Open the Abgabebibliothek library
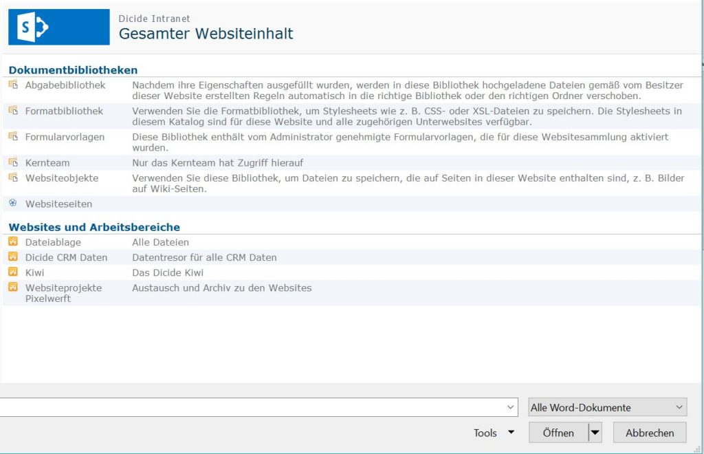This screenshot has height=454, width=704. (65, 85)
